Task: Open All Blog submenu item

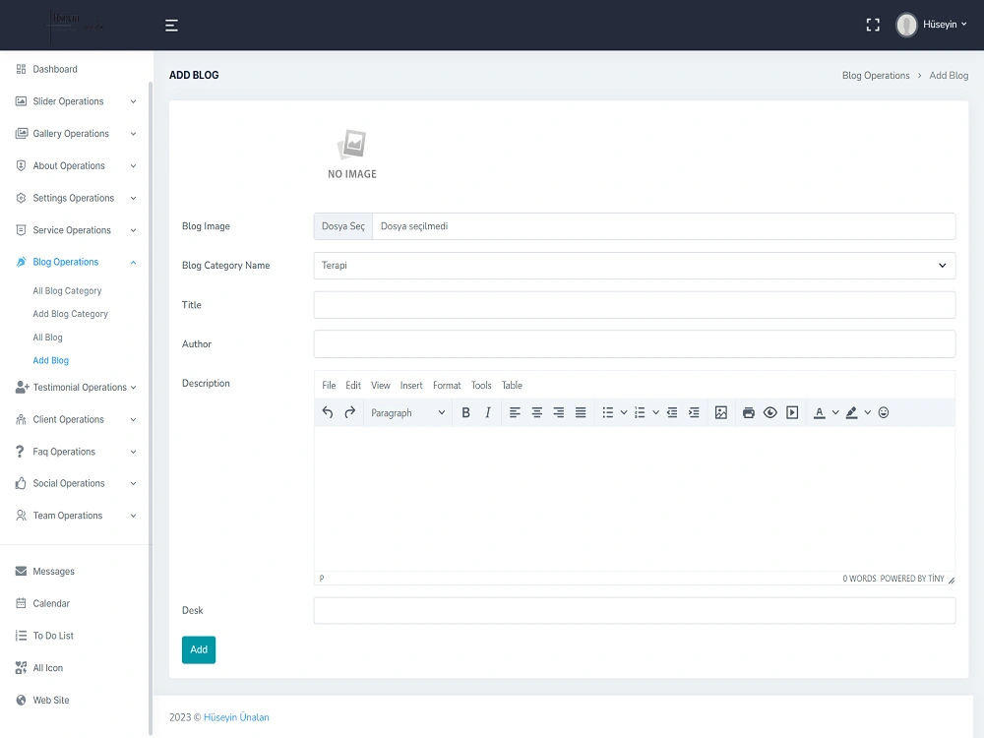Action: [47, 338]
